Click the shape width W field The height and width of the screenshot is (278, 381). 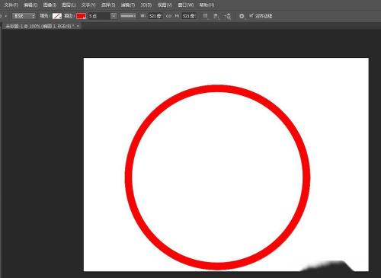coord(155,16)
